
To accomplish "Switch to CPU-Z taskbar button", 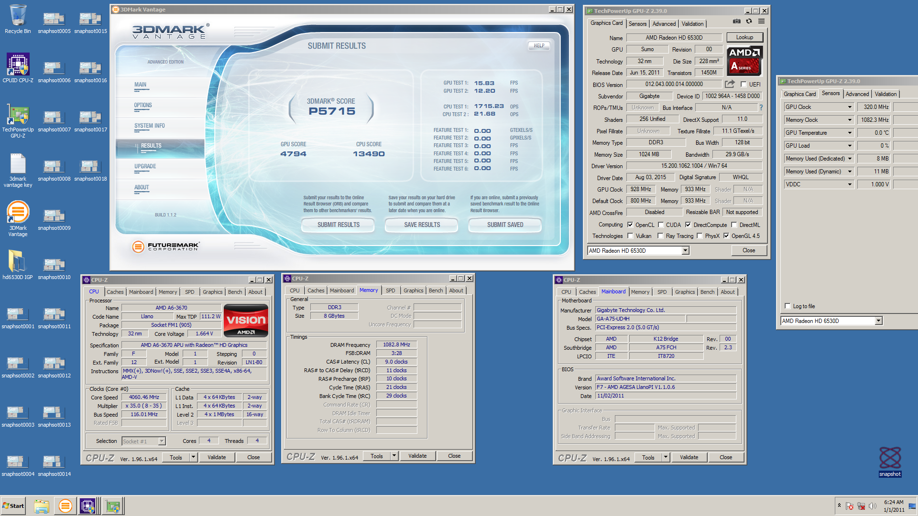I will click(88, 506).
